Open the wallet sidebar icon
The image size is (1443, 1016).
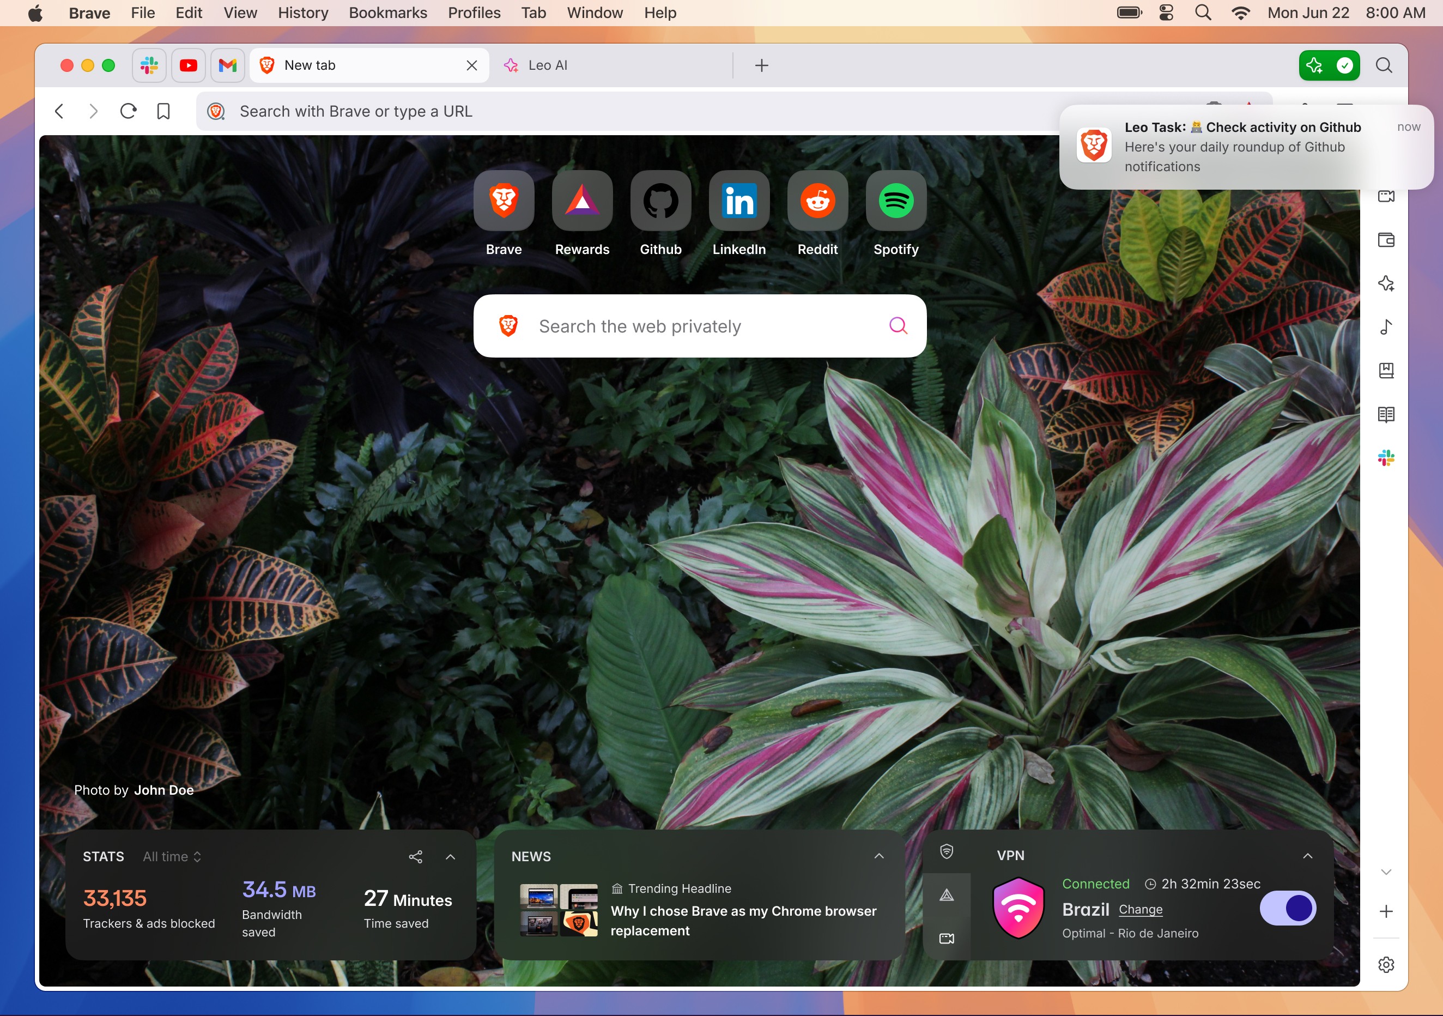coord(1386,240)
